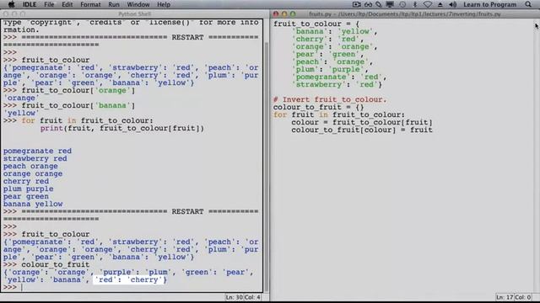The width and height of the screenshot is (540, 303).
Task: Click 'pomegranate red' output line in shell
Action: 37,151
